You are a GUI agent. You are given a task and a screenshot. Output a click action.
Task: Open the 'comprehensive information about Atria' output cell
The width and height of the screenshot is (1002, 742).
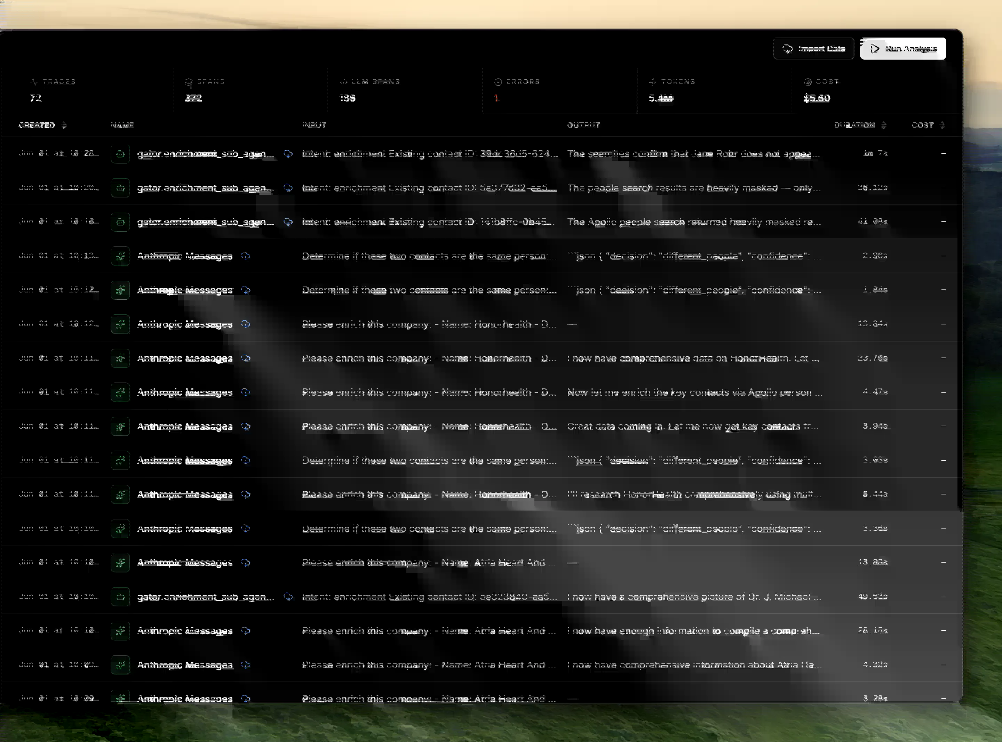(x=694, y=665)
